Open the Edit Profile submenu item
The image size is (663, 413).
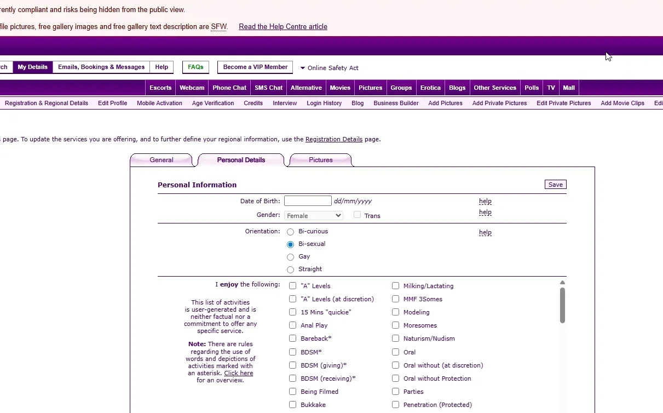113,103
